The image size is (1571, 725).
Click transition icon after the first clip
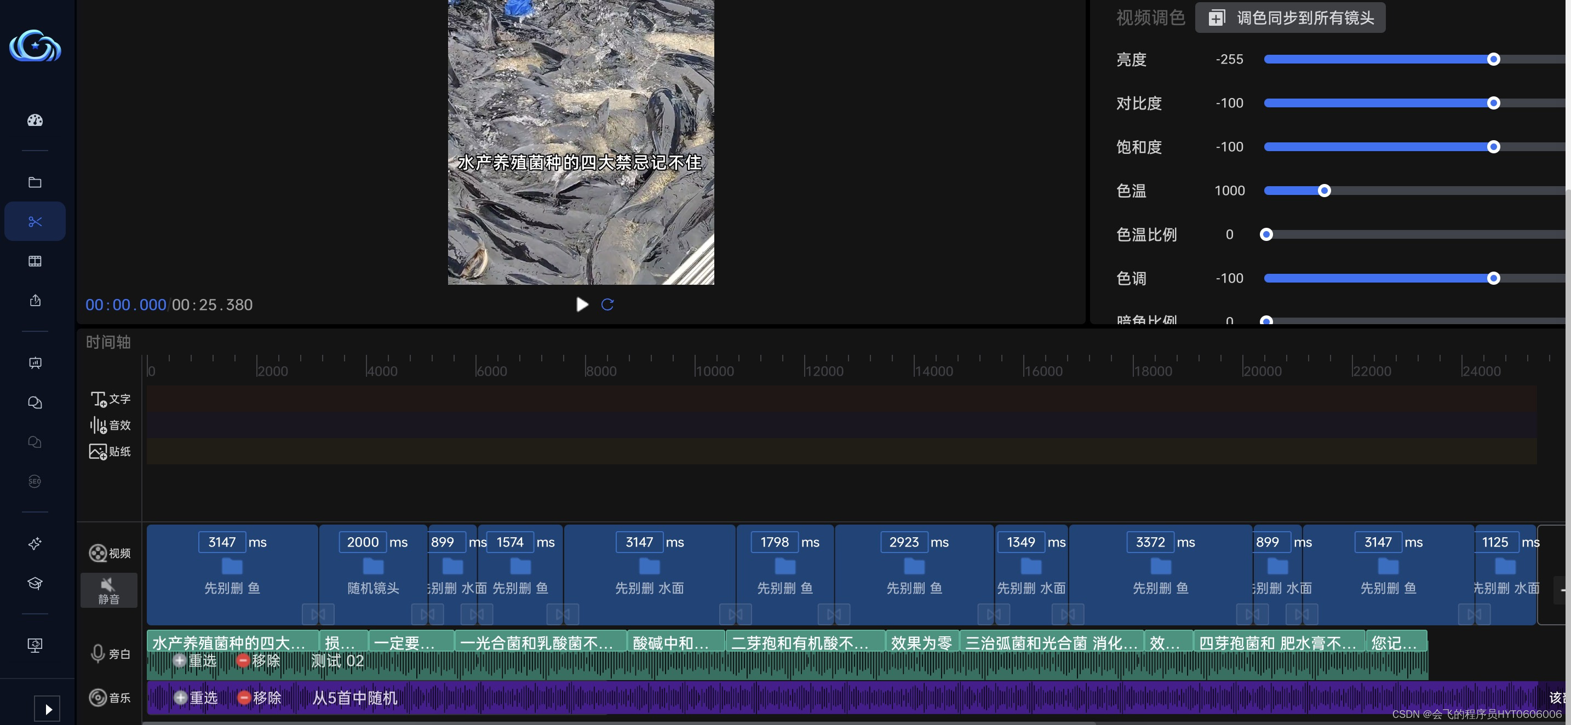coord(318,614)
